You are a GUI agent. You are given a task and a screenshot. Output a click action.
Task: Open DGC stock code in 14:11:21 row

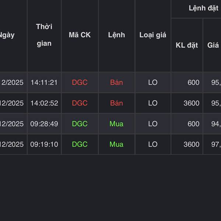coord(80,83)
